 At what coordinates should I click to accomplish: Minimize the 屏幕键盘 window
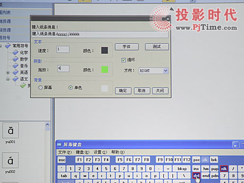tap(235, 144)
